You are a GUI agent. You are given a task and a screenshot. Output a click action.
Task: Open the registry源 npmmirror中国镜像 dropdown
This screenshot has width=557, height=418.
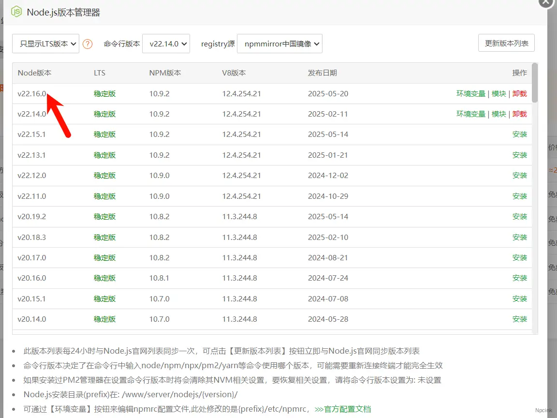279,43
